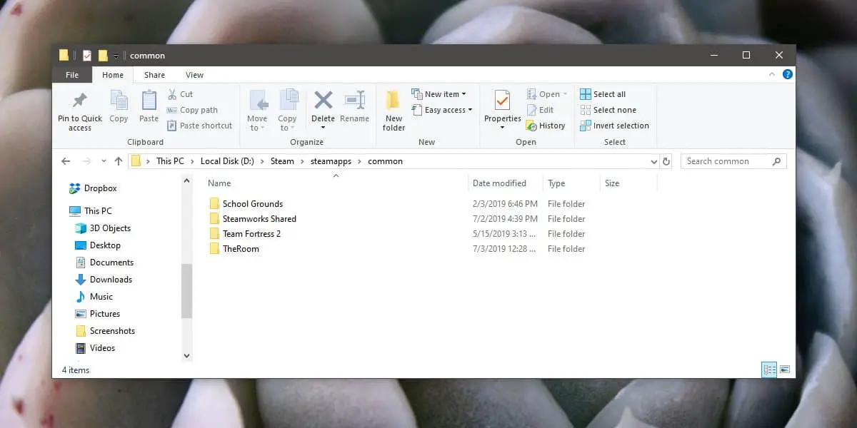This screenshot has width=857, height=428.
Task: Switch to the View ribbon tab
Action: pyautogui.click(x=194, y=75)
